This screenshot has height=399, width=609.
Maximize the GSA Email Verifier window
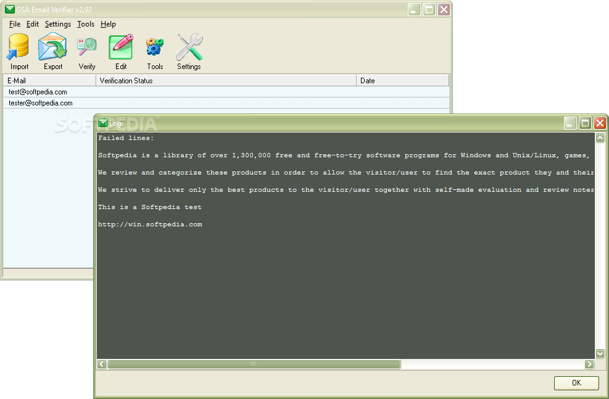(x=429, y=10)
